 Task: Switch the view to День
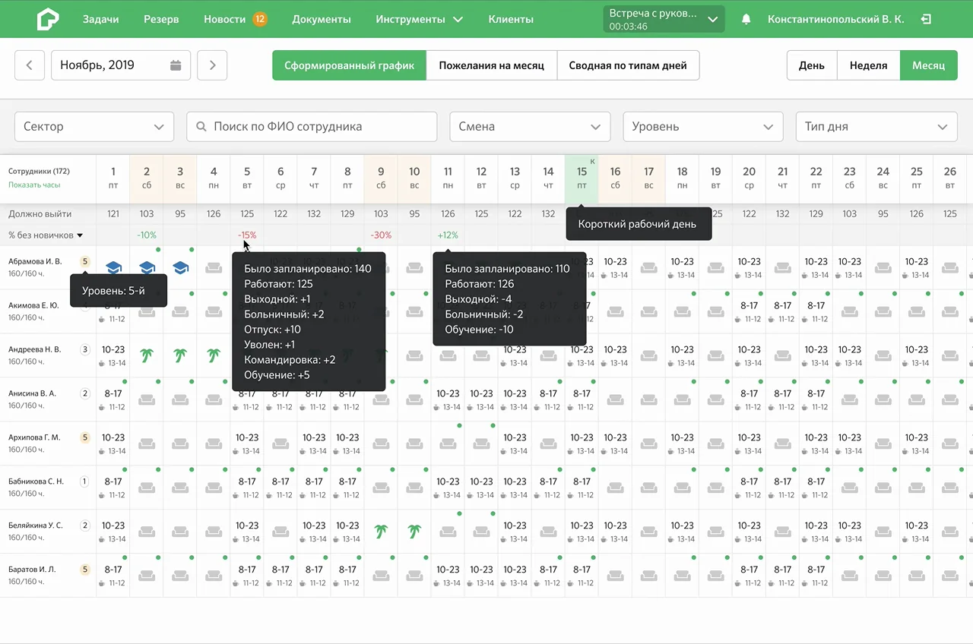[812, 65]
